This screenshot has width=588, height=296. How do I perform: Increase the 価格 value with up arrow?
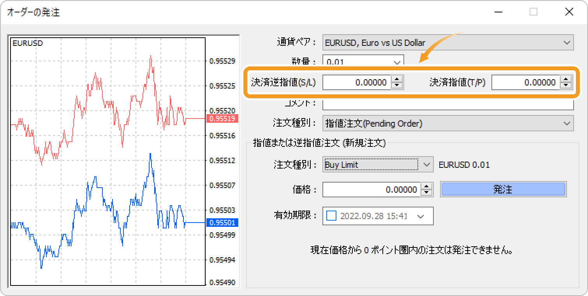point(427,186)
